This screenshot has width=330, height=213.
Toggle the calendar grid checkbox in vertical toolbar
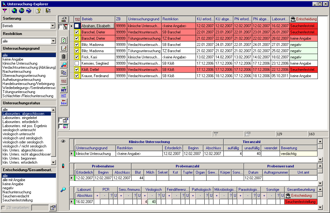(x=61, y=126)
